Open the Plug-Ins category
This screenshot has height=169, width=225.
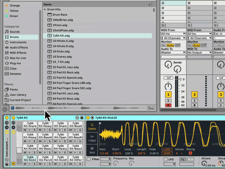15,63
